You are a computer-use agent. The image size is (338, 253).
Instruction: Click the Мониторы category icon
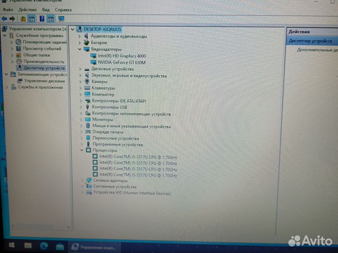[x=87, y=119]
